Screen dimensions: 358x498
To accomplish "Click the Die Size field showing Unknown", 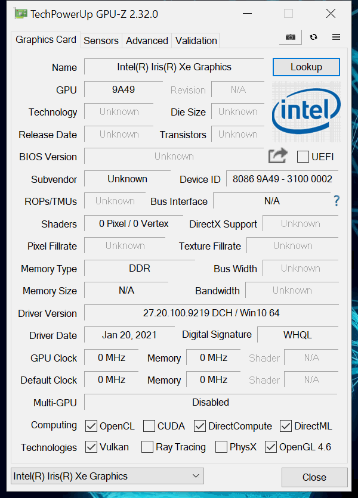I will tap(238, 112).
